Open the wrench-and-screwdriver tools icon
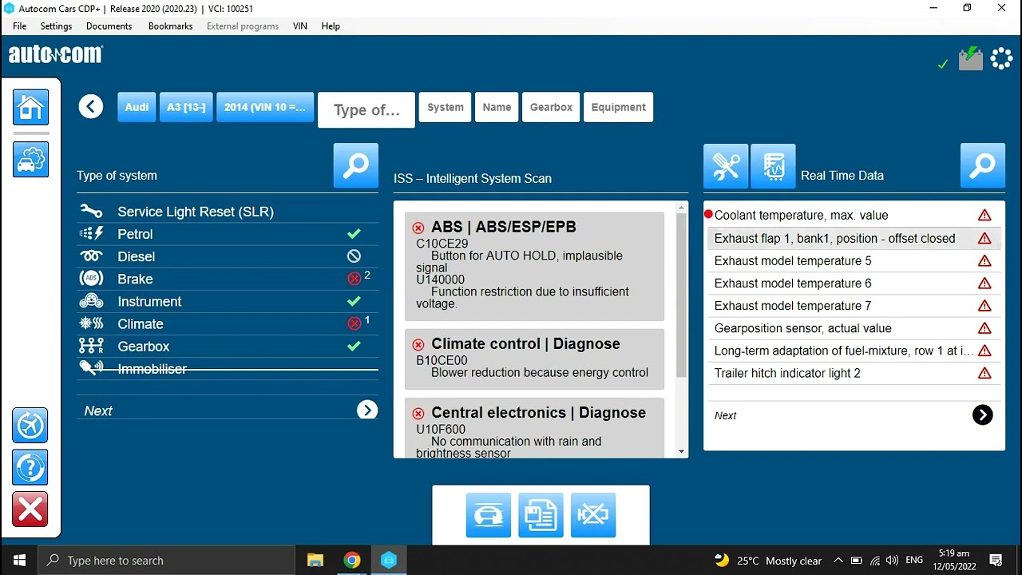The width and height of the screenshot is (1022, 575). point(726,166)
